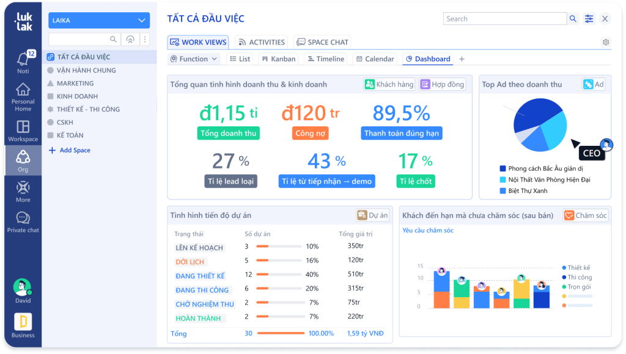This screenshot has width=626, height=354.
Task: Switch to the Kanban view tab
Action: pos(278,59)
